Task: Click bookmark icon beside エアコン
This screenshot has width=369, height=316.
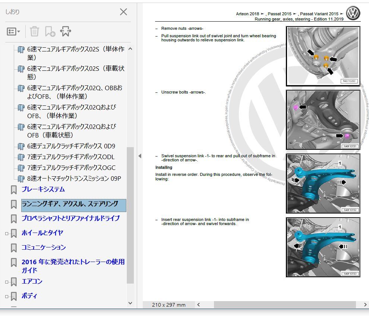Action: [x=14, y=282]
